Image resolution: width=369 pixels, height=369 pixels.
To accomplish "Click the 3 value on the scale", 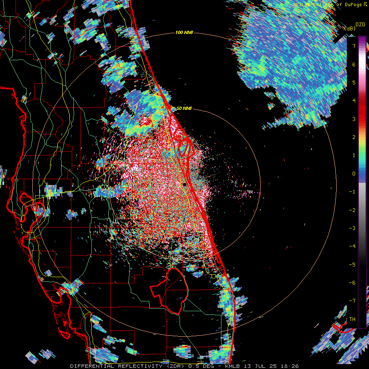I will pyautogui.click(x=354, y=119).
